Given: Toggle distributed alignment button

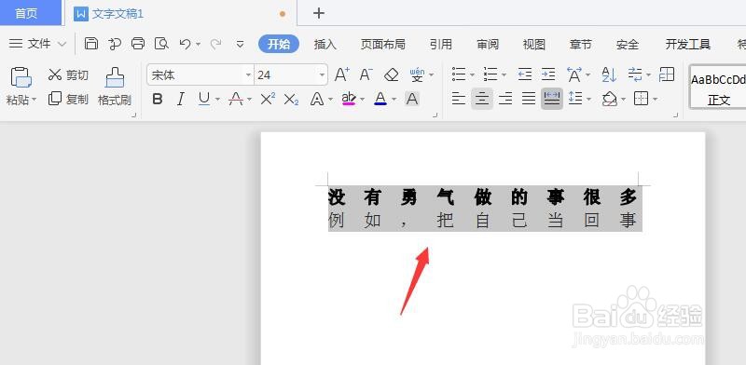Looking at the screenshot, I should pyautogui.click(x=552, y=99).
